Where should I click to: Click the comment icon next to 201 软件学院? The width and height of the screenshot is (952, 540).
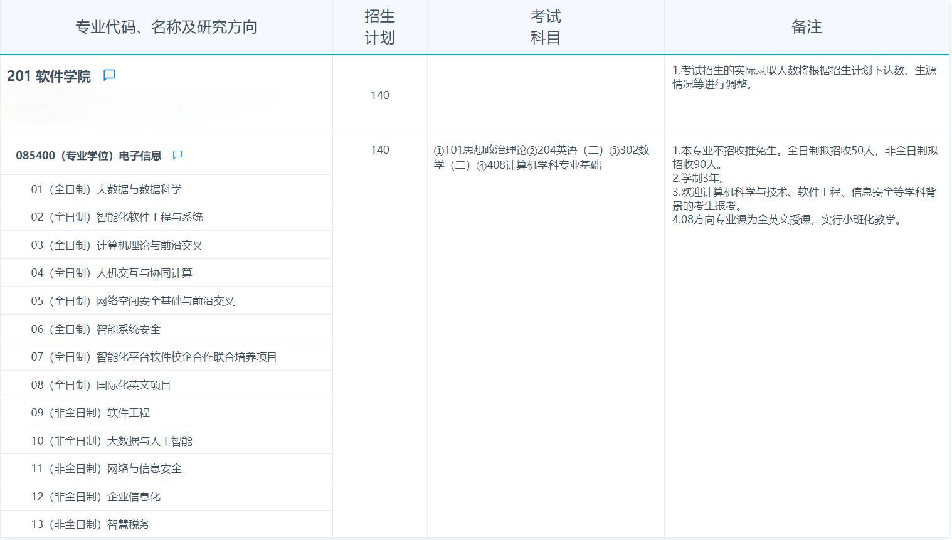pos(110,75)
